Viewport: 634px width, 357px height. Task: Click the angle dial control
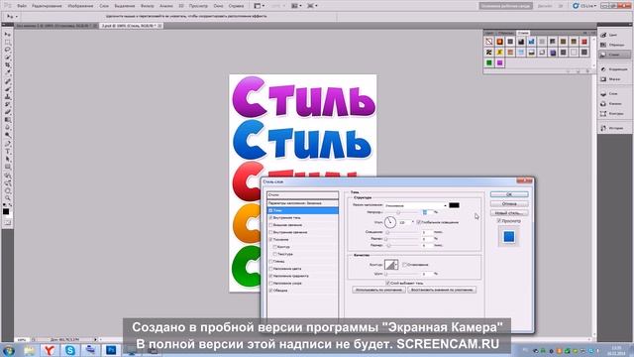(390, 222)
